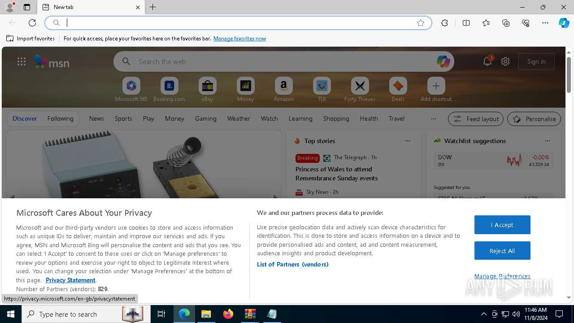Open more feed categories ellipsis
Viewport: 574px width, 323px height.
pyautogui.click(x=433, y=119)
